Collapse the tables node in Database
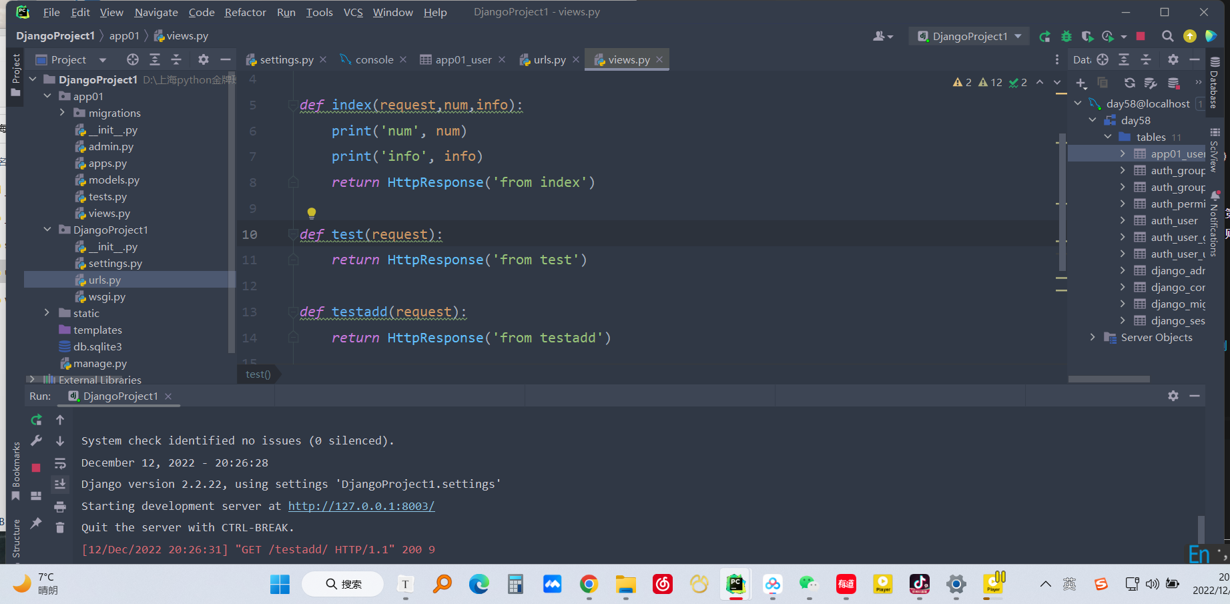The image size is (1230, 604). (1108, 137)
